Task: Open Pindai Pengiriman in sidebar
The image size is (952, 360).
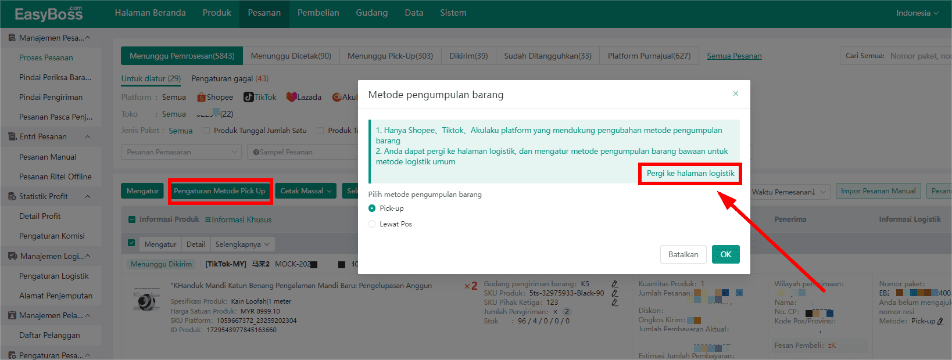Action: [x=51, y=97]
